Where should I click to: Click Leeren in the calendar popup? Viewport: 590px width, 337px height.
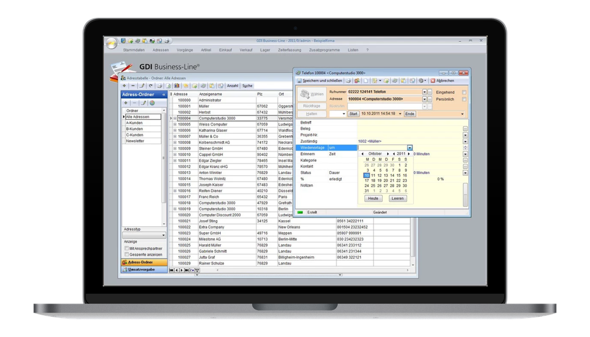coord(398,198)
